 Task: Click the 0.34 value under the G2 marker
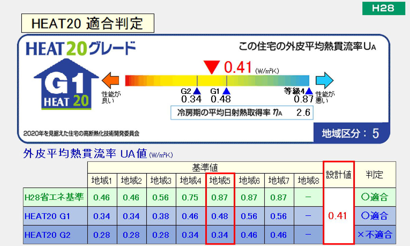(191, 99)
